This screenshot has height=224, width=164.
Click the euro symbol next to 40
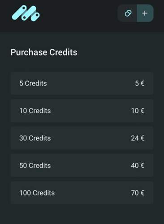tap(142, 165)
